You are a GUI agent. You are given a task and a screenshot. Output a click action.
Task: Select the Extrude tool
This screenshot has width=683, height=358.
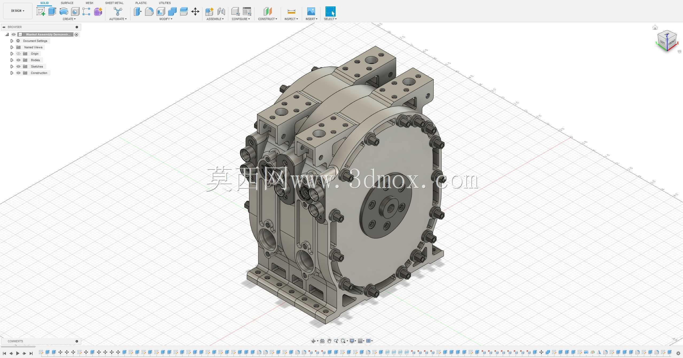(x=52, y=11)
